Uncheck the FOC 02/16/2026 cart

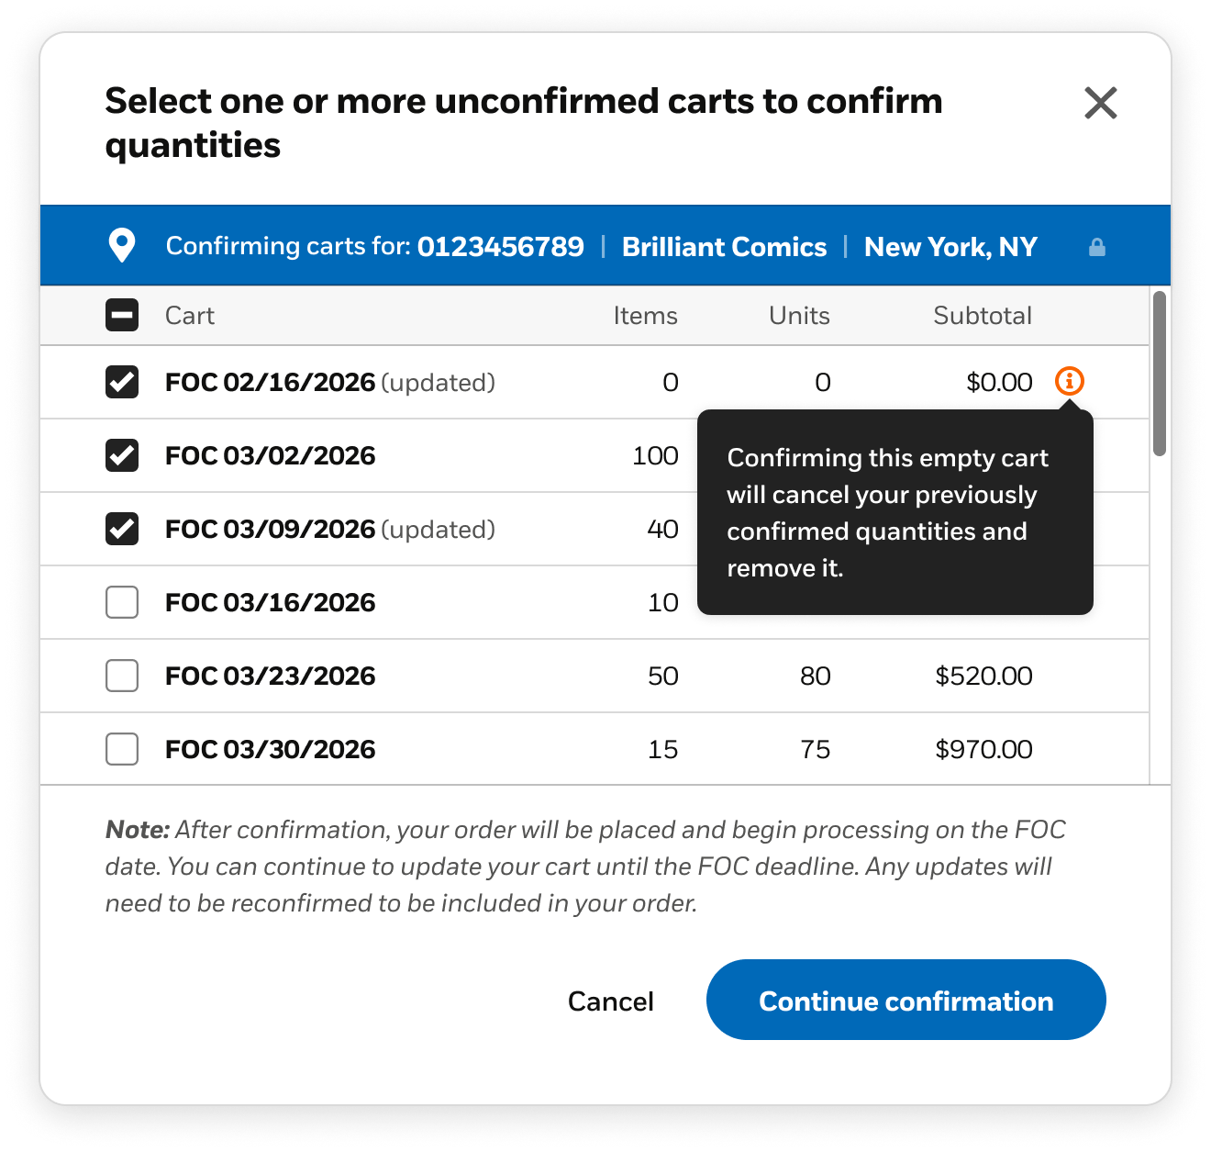(122, 382)
